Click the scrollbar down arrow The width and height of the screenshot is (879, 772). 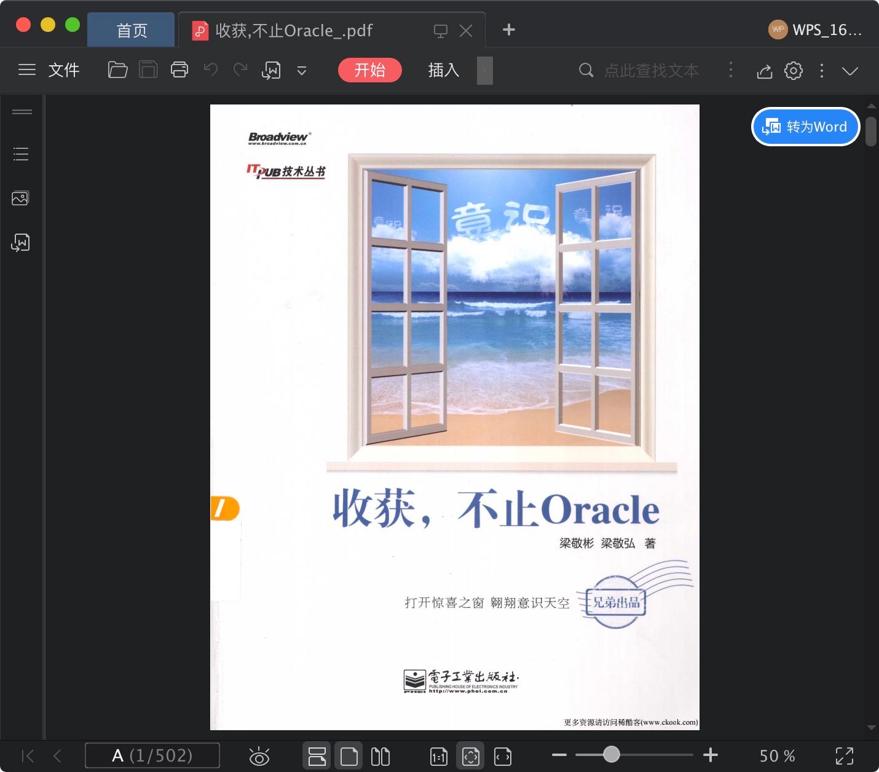pyautogui.click(x=871, y=728)
